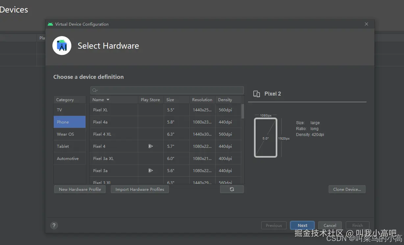Click the help question mark icon

[x=54, y=225]
